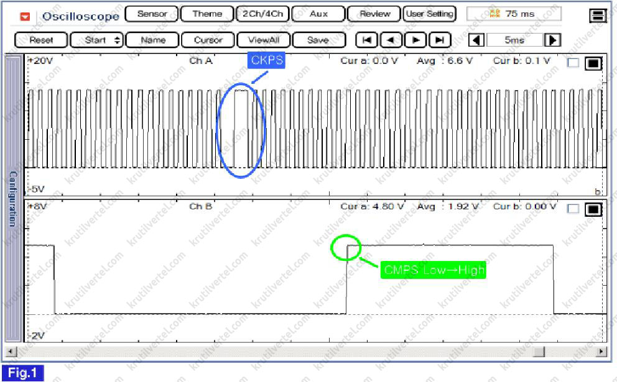Save the captured waveform
617x382 pixels.
318,40
